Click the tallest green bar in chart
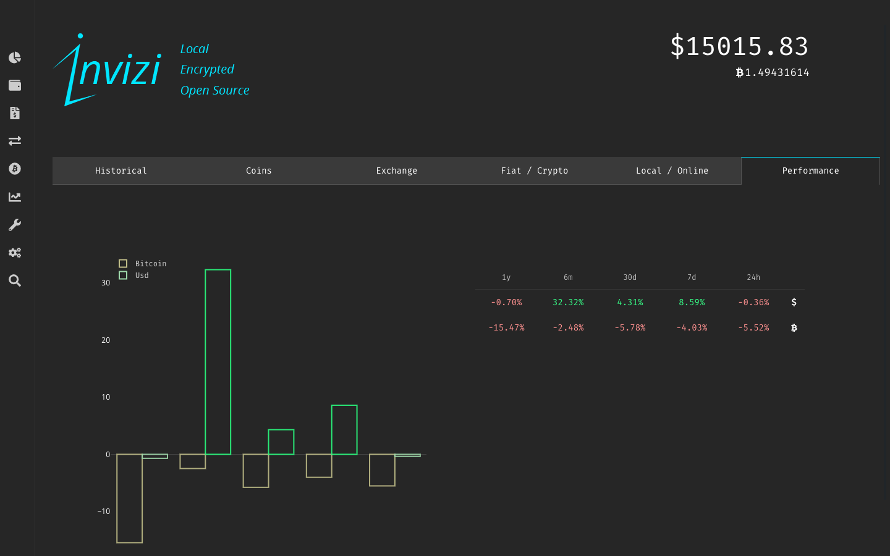Image resolution: width=890 pixels, height=556 pixels. pyautogui.click(x=217, y=361)
